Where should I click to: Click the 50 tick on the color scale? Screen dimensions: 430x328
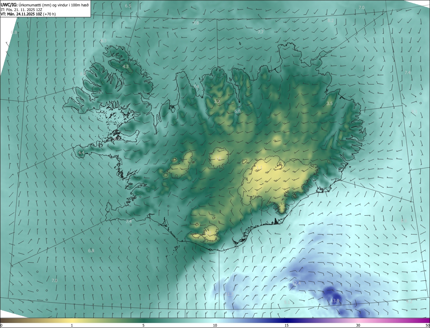click(x=427, y=325)
